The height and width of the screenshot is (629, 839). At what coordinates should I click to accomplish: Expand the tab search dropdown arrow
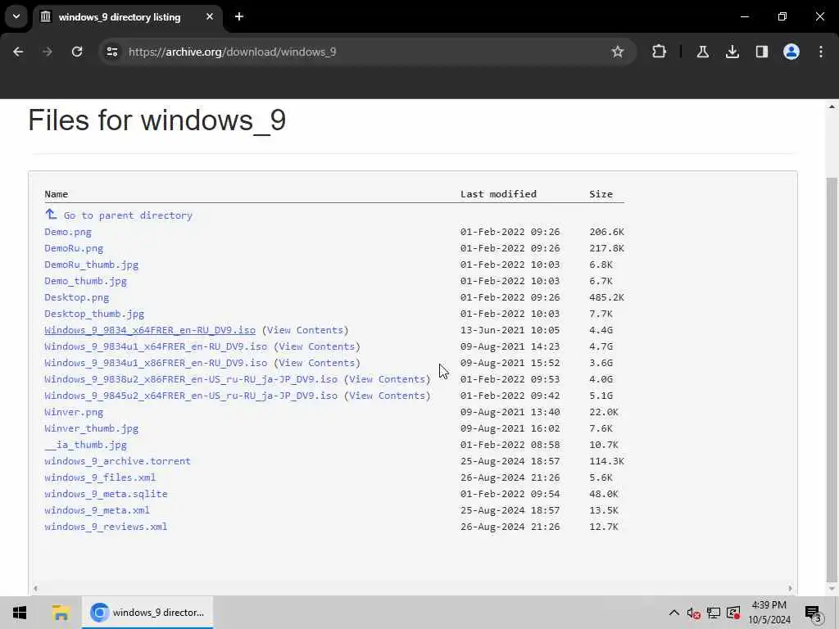(x=16, y=16)
